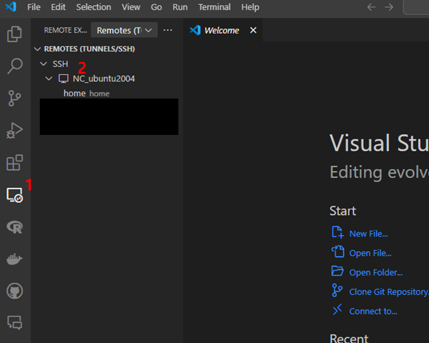Click the Connect to remote icon

click(337, 310)
